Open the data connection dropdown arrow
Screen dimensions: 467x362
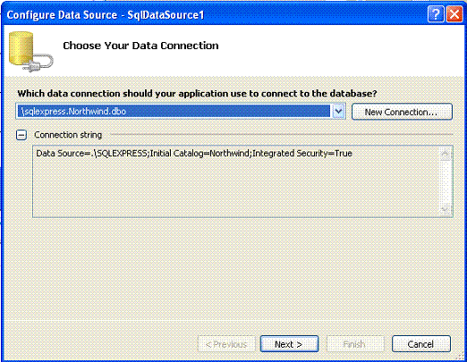338,112
